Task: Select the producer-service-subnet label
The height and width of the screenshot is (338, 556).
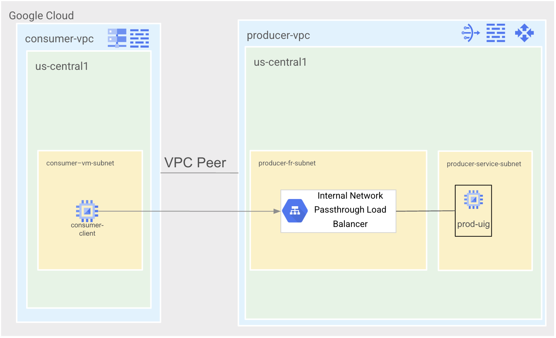Action: pyautogui.click(x=484, y=164)
